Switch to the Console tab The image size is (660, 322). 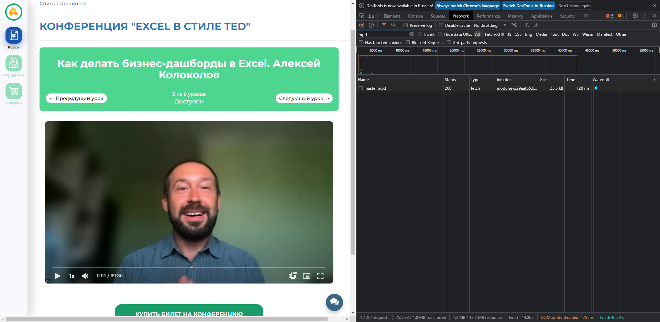tap(415, 16)
